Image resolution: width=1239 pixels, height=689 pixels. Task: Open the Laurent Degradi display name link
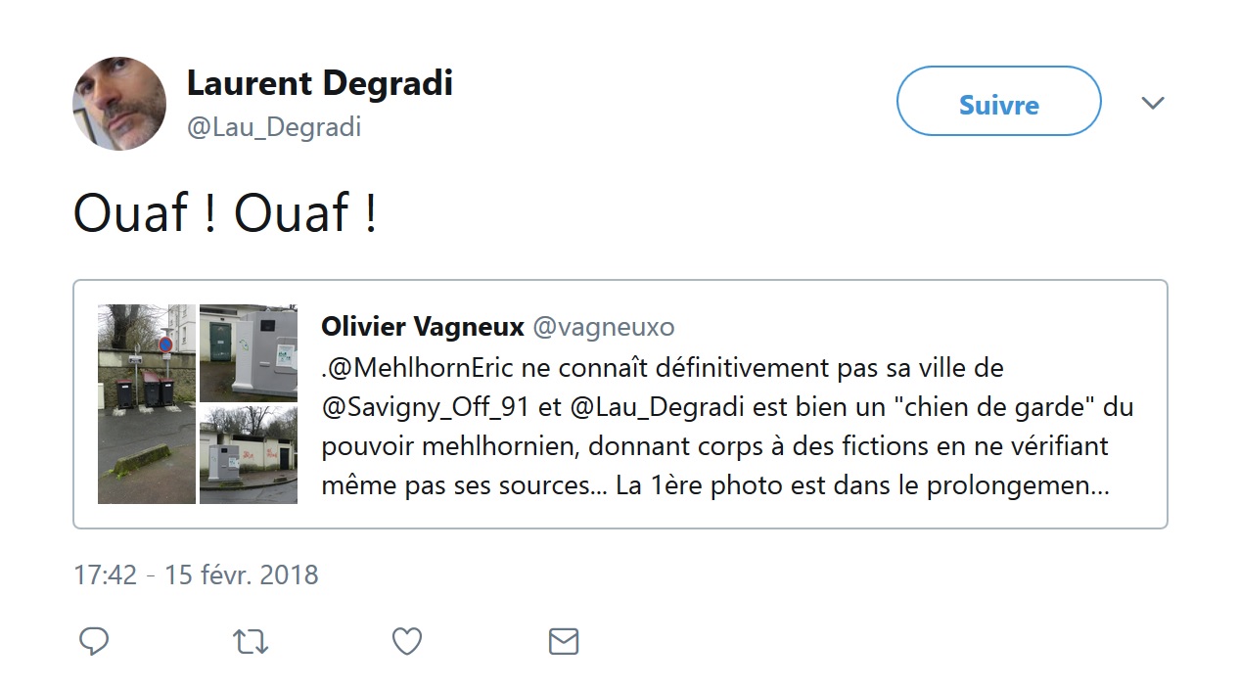tap(319, 83)
